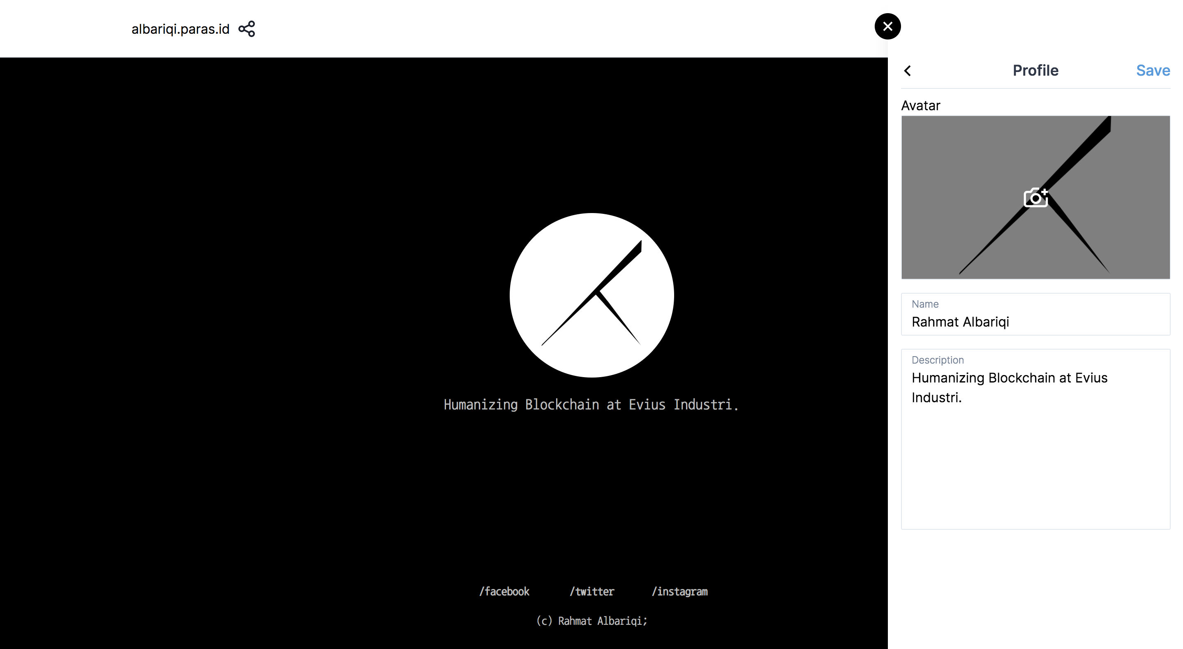The image size is (1183, 649).
Task: Click the Name field label
Action: click(x=925, y=304)
